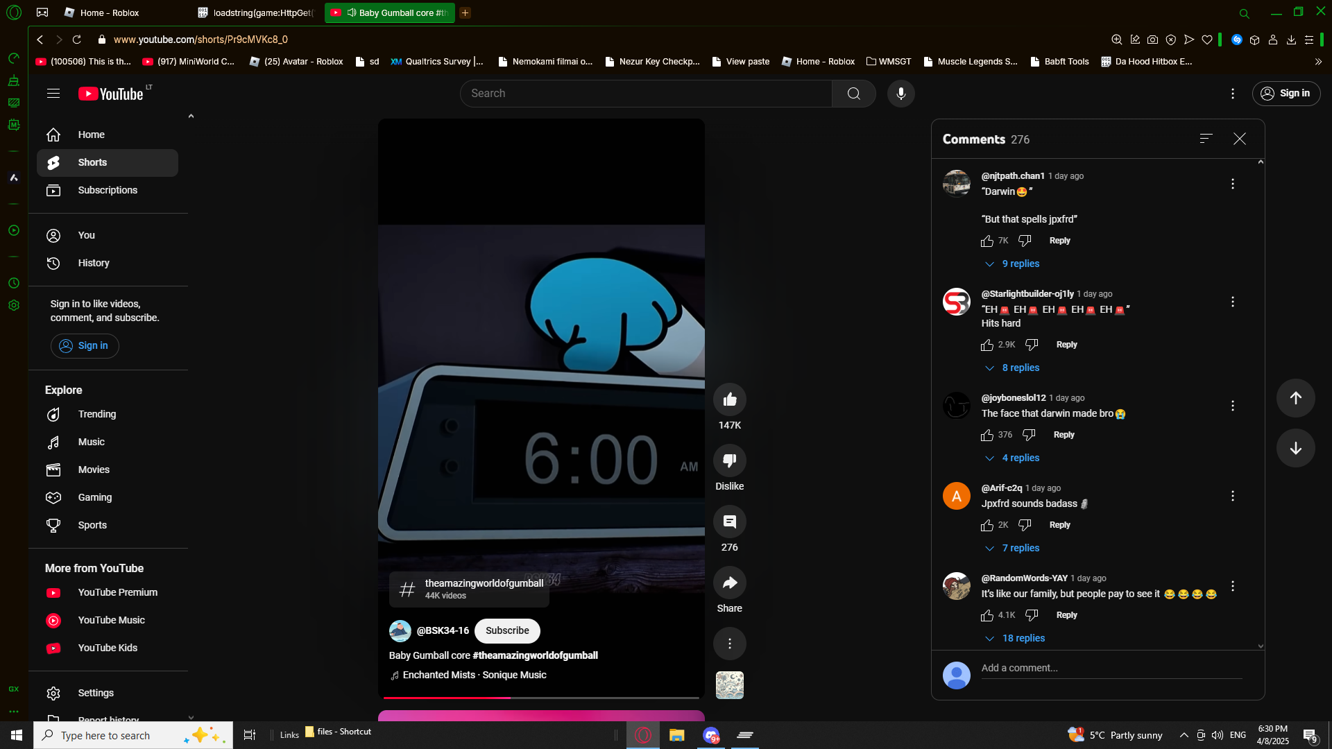1332x749 pixels.
Task: Open the comments bubble icon
Action: (729, 522)
